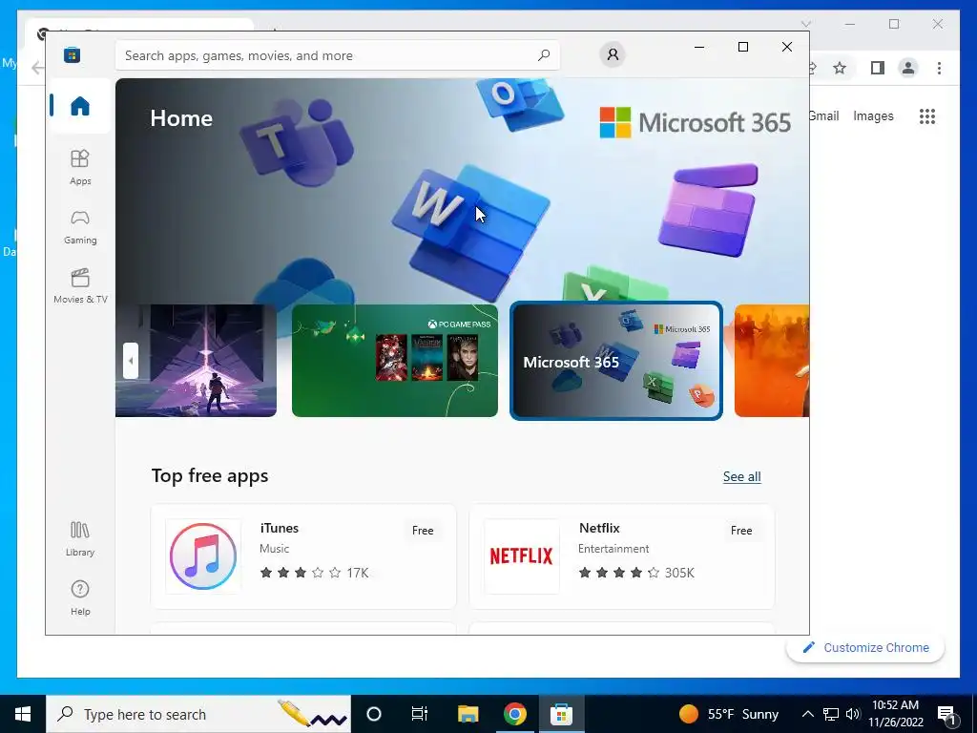Open Help in the Store sidebar
This screenshot has width=977, height=733.
[80, 597]
